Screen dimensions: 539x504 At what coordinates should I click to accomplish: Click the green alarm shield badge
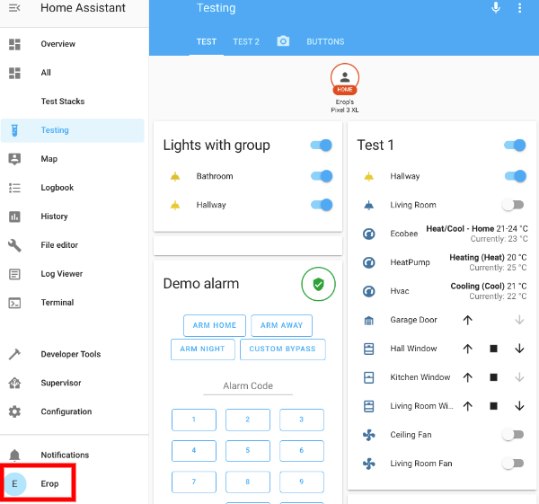click(318, 284)
